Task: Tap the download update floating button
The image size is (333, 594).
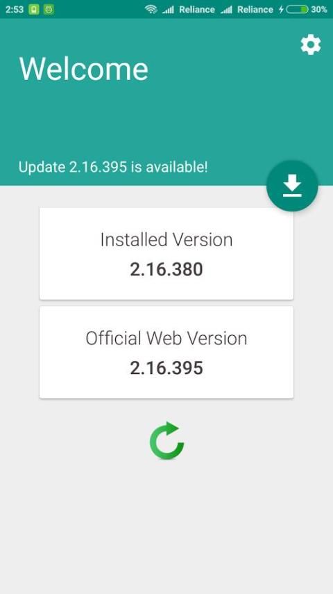Action: [292, 186]
